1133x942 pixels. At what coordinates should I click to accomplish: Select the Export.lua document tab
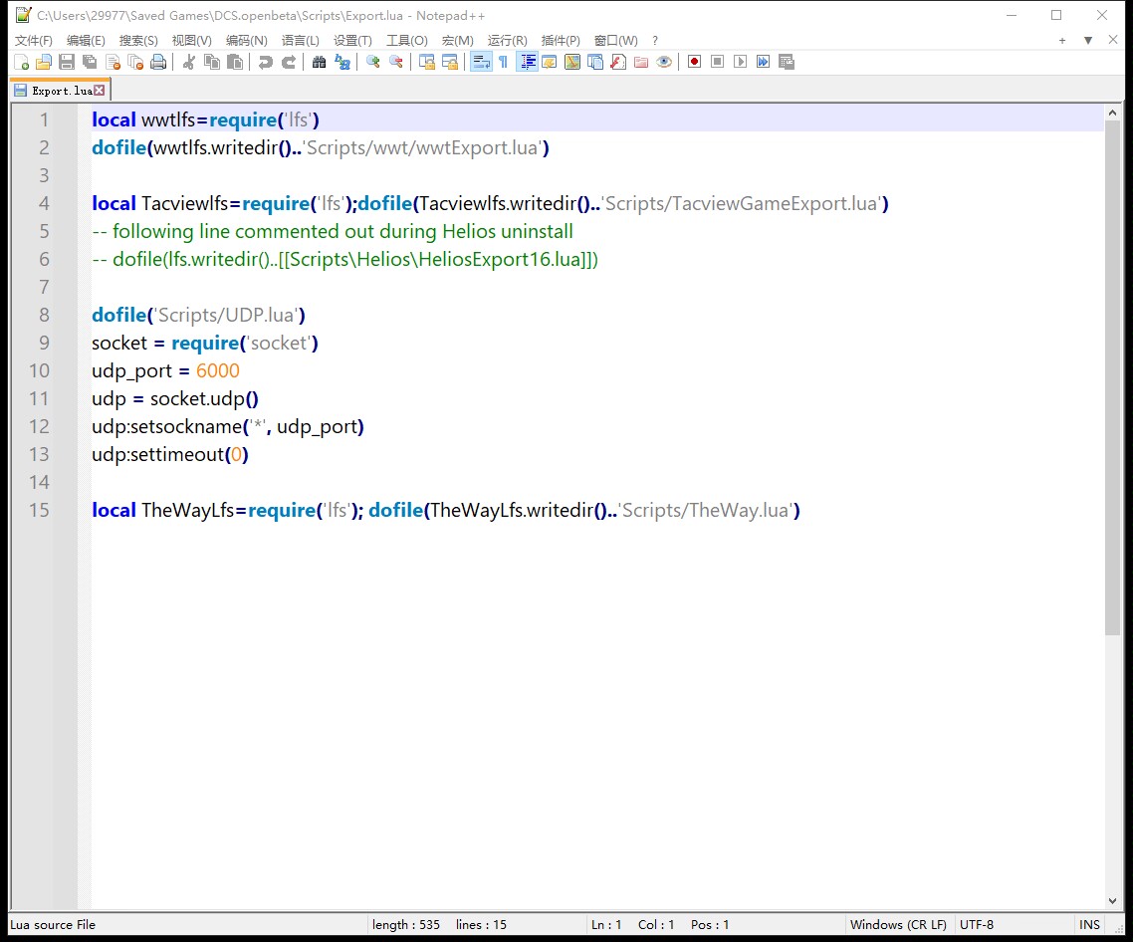(55, 89)
